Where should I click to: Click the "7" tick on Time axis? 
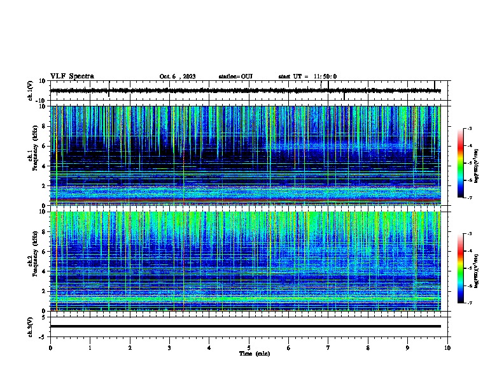coord(328,348)
